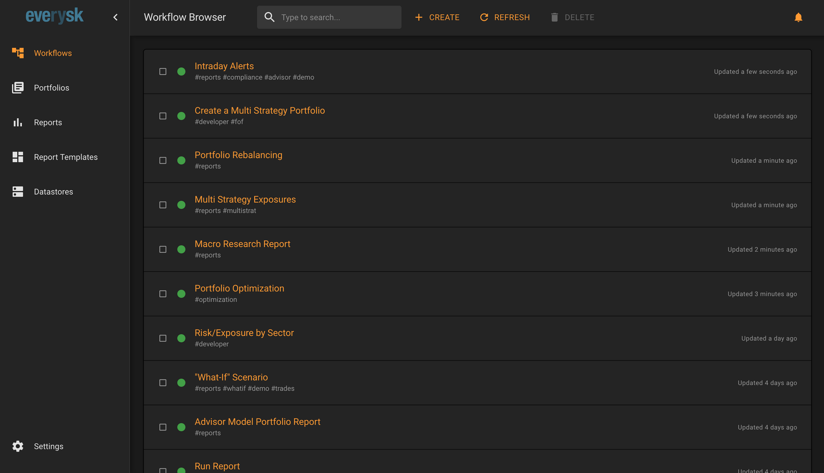Click the search magnifier icon
Screen dimensions: 824x473
(x=269, y=17)
